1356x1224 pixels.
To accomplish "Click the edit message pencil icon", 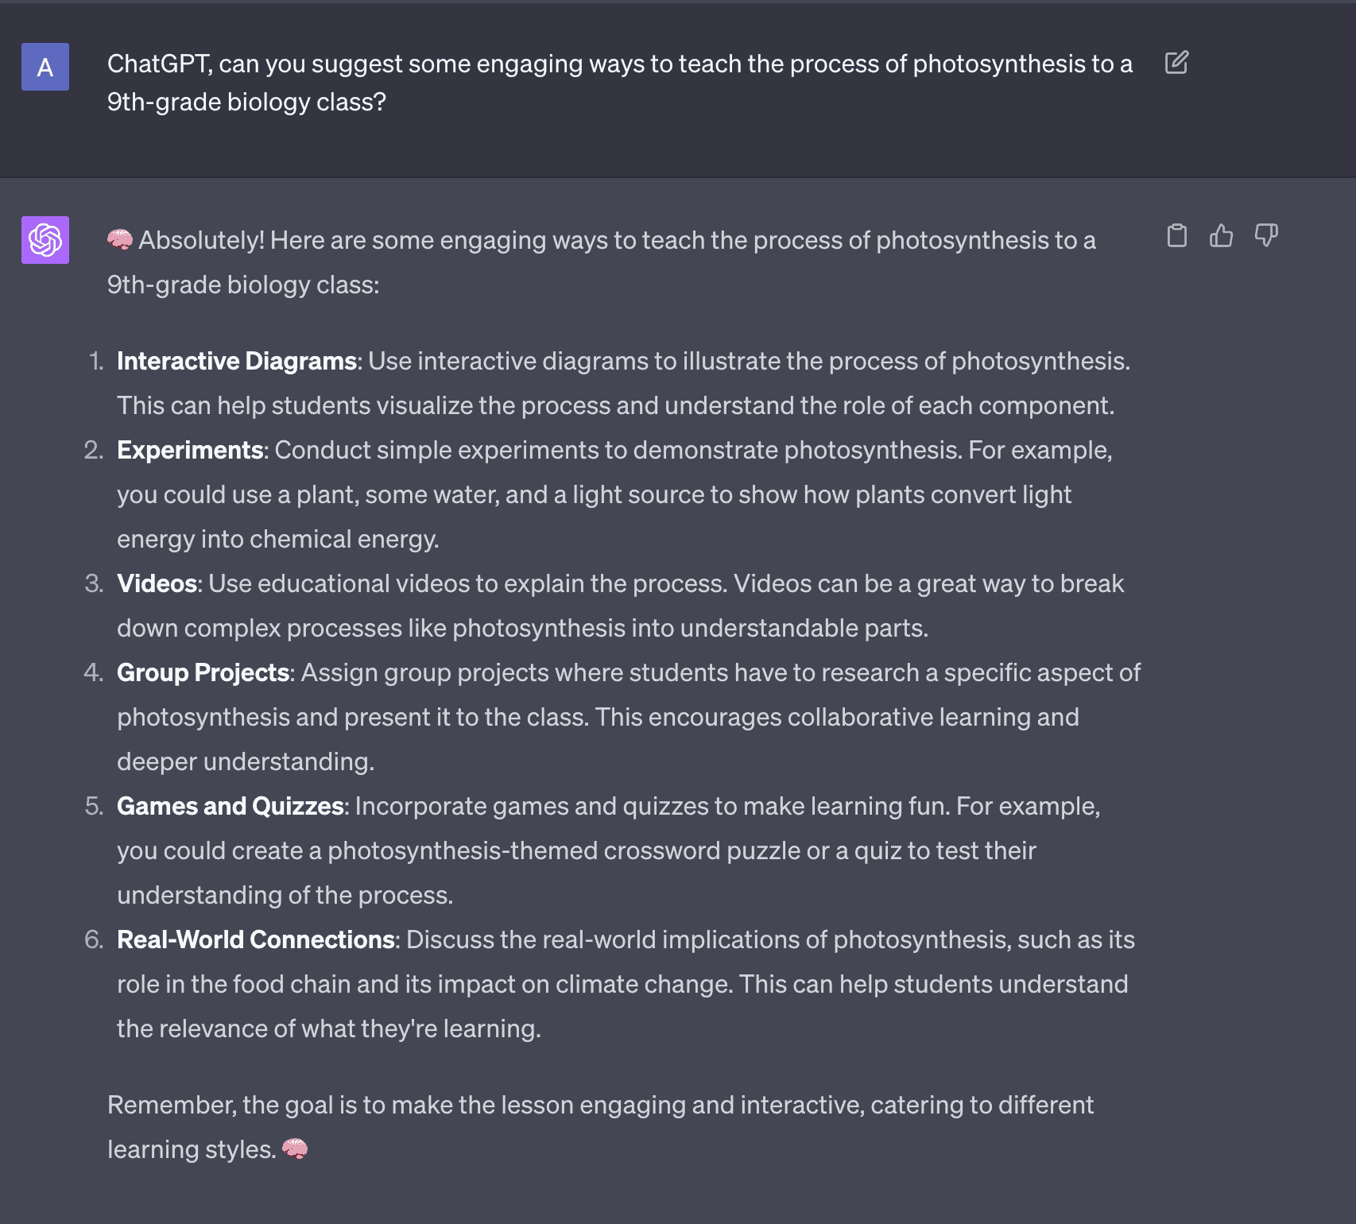I will 1176,63.
